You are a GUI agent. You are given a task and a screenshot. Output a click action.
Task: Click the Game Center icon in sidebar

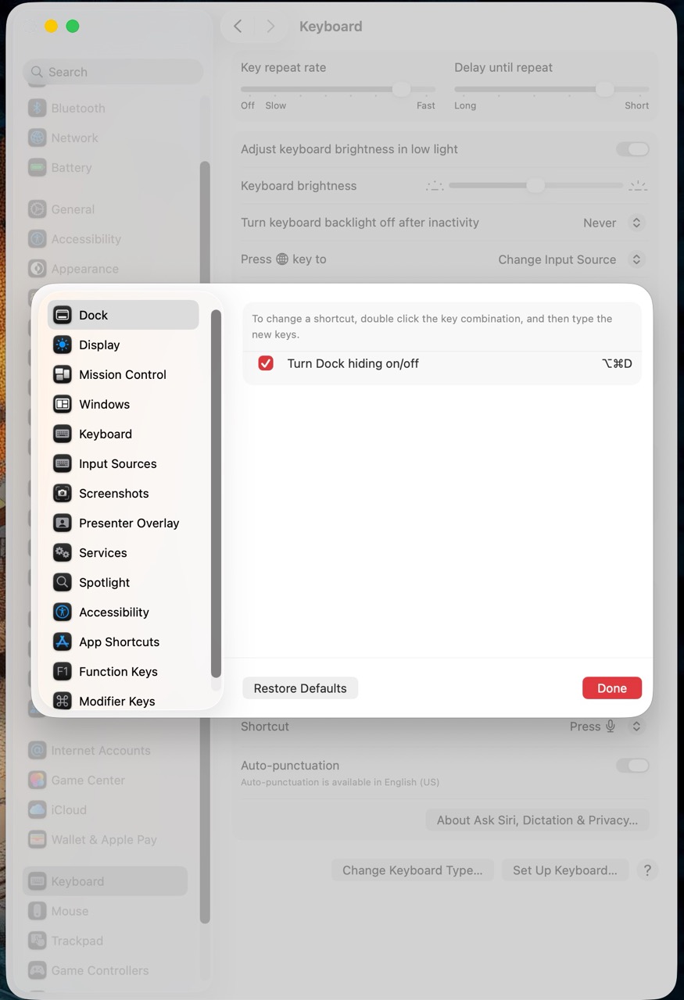pos(38,780)
